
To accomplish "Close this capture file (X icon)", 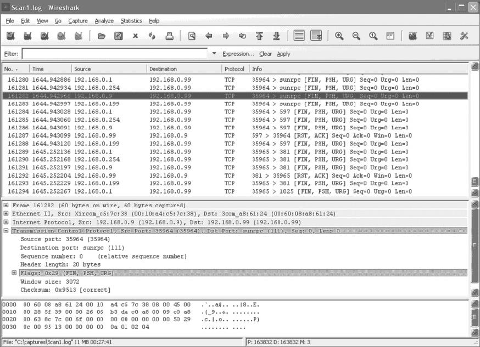I will (x=135, y=36).
